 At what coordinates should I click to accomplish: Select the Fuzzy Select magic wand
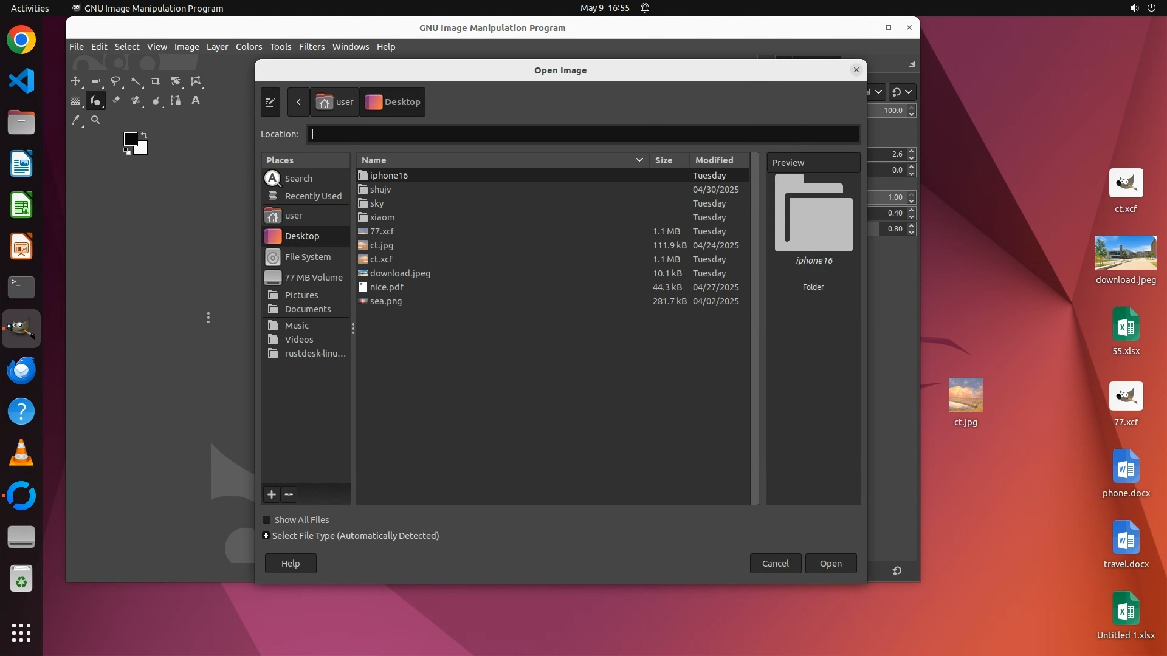pyautogui.click(x=136, y=81)
